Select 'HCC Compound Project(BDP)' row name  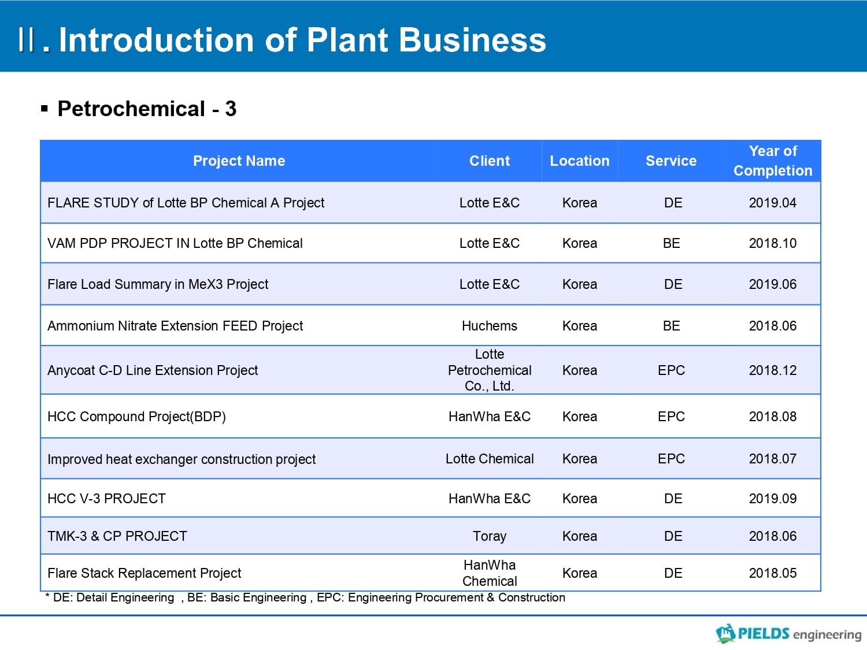coord(136,417)
